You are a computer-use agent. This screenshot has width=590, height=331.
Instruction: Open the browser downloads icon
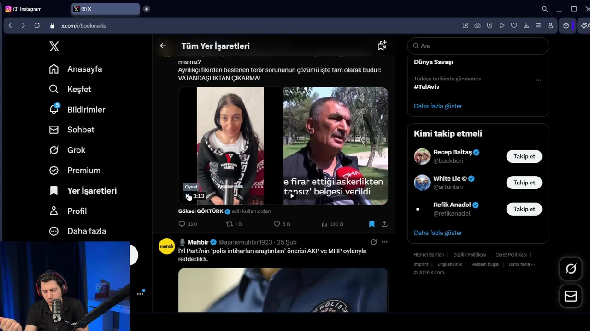(526, 26)
